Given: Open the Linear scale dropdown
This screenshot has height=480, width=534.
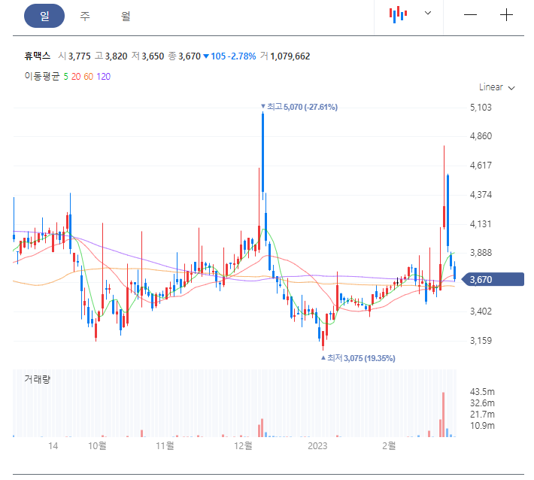Looking at the screenshot, I should (x=496, y=87).
